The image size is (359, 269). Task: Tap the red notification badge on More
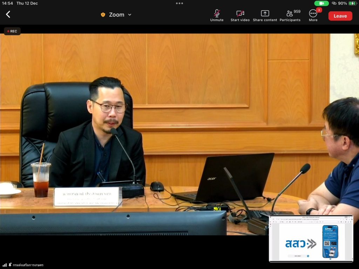[319, 10]
